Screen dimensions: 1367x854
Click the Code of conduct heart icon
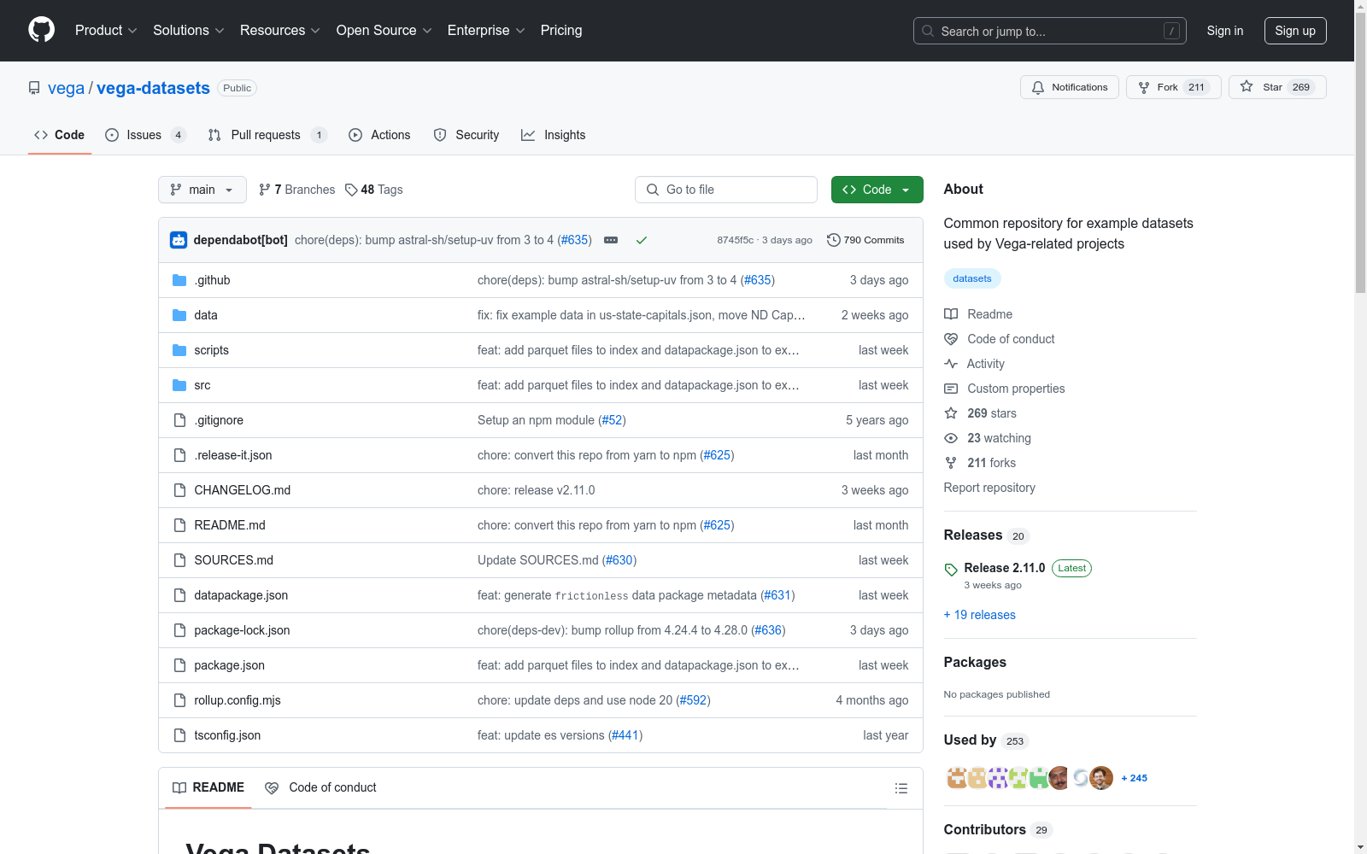pos(951,339)
